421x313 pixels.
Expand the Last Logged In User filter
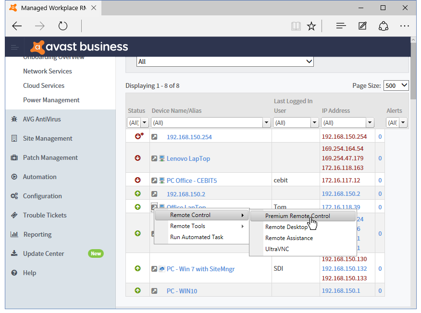coord(314,123)
